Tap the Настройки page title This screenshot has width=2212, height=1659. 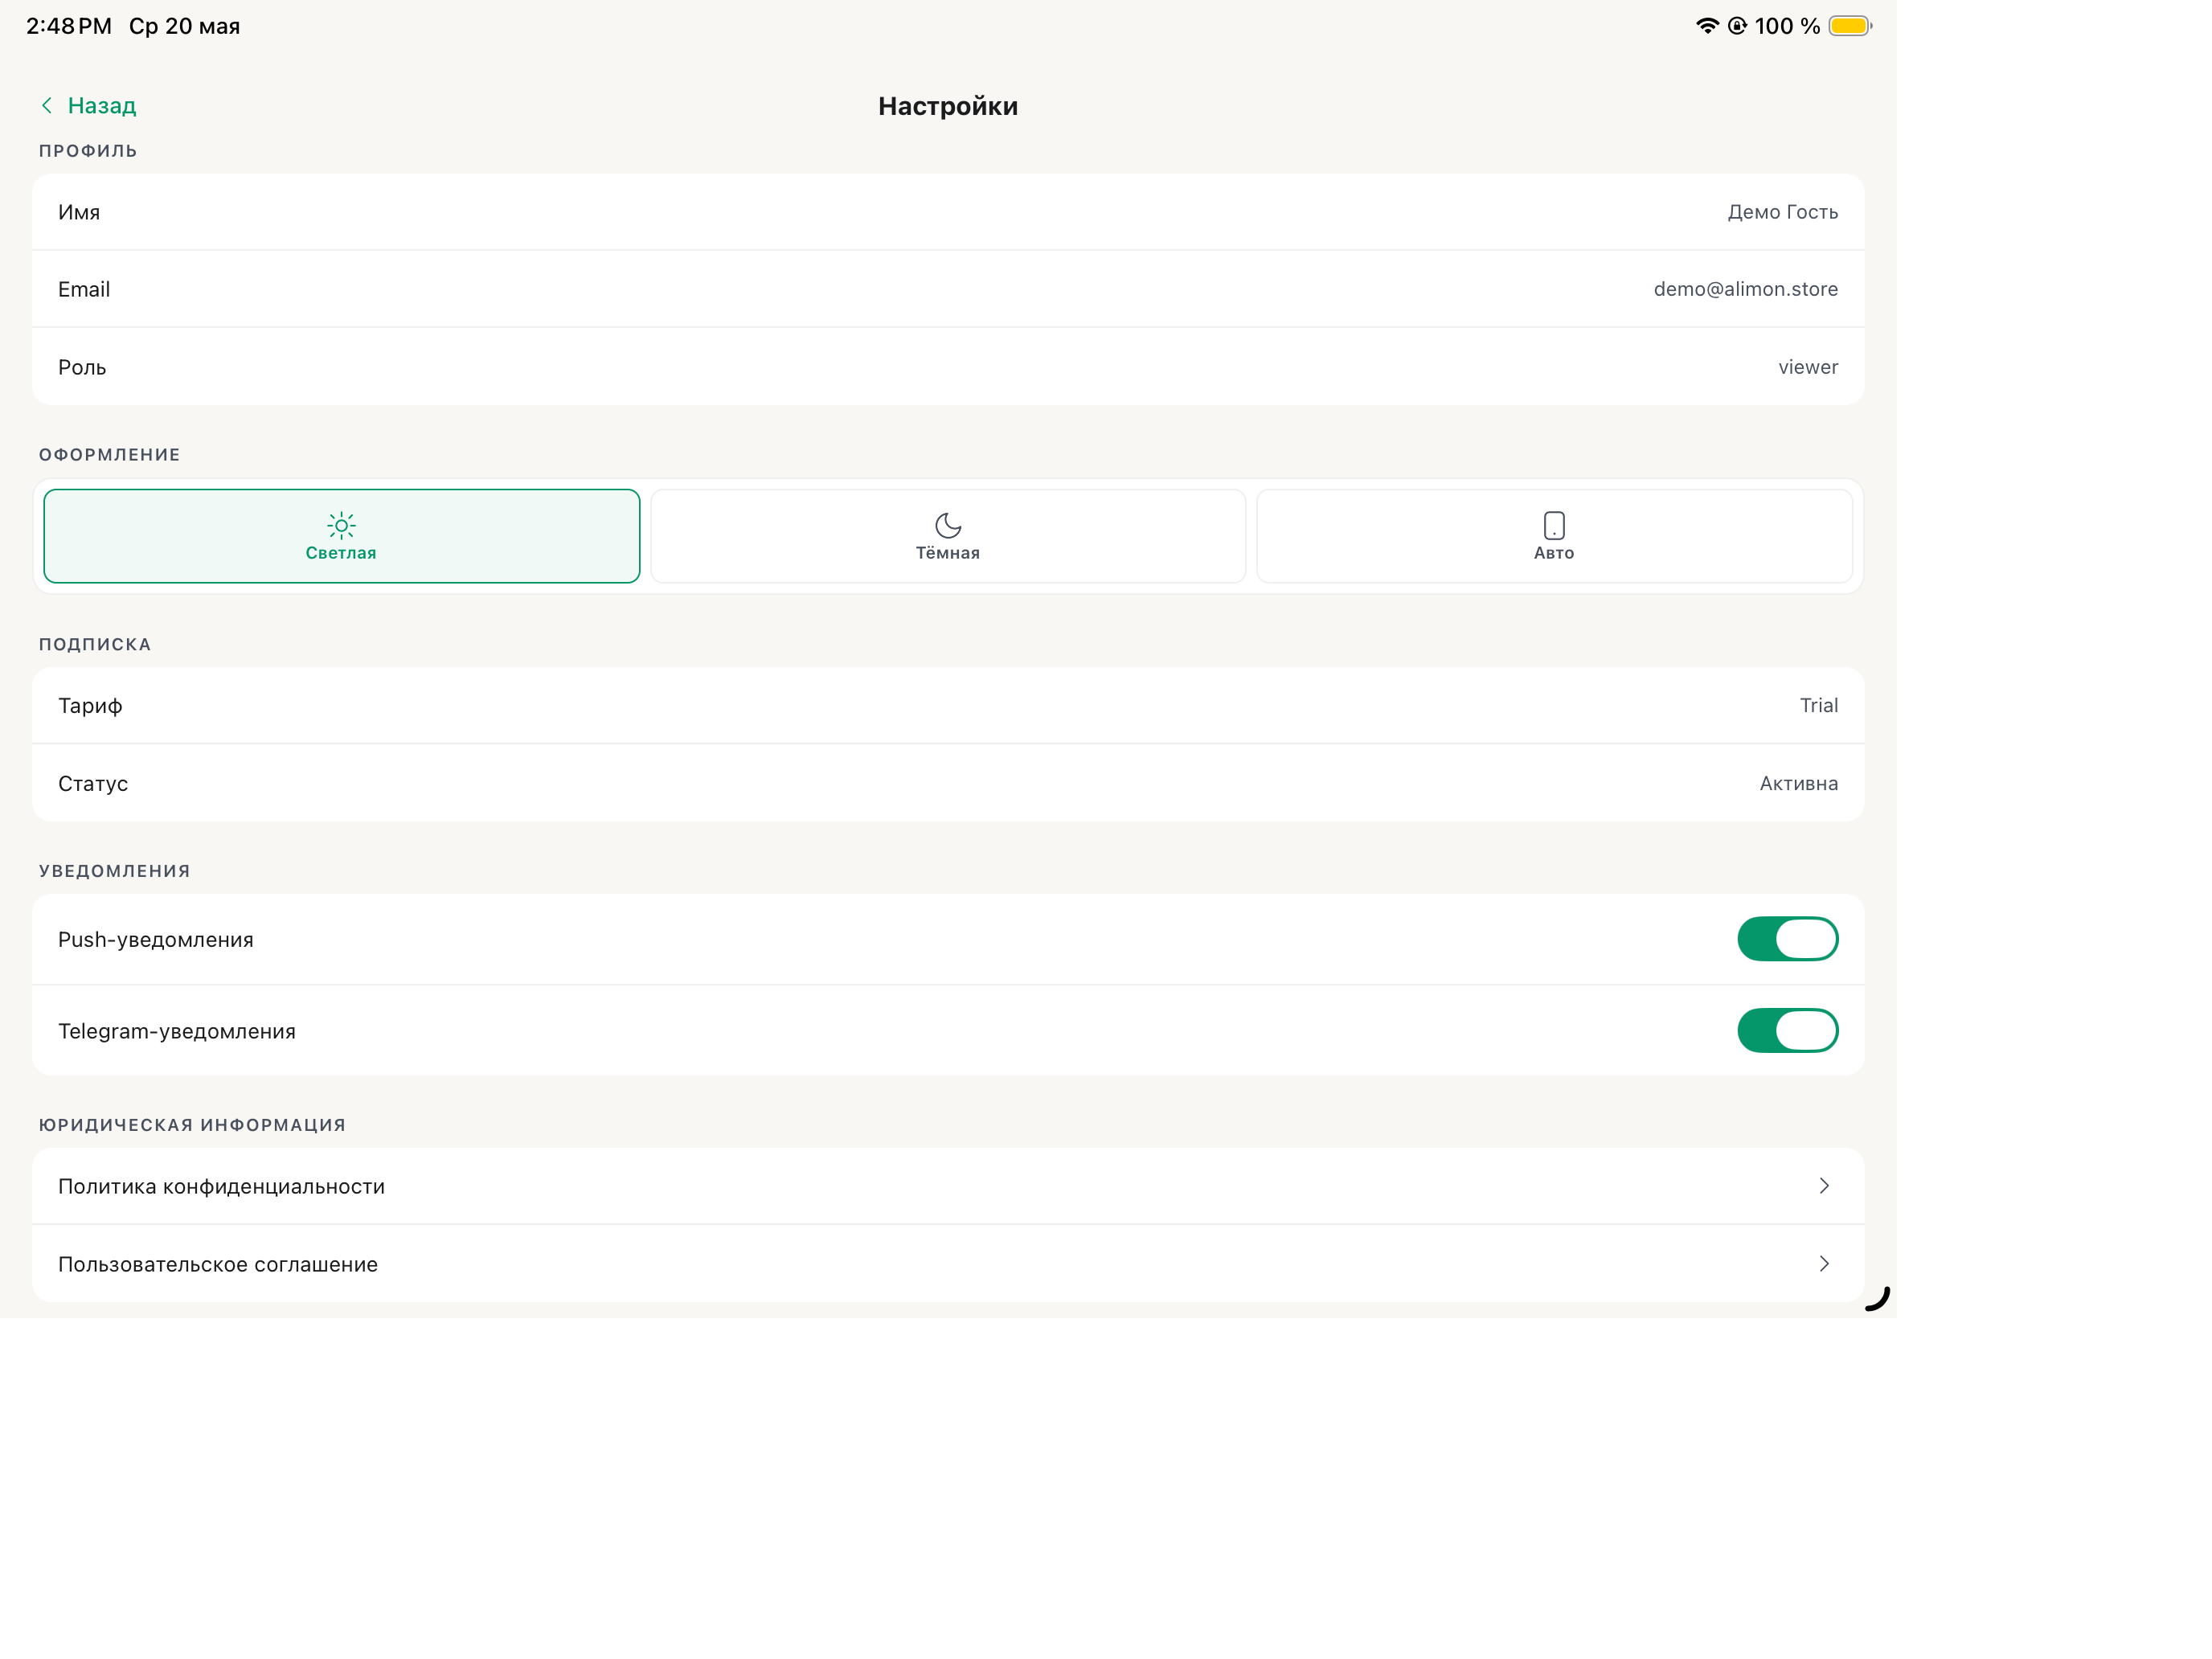tap(948, 106)
